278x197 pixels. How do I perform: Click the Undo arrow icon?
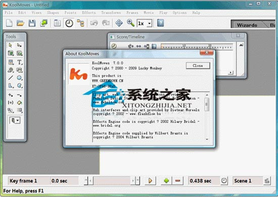click(x=94, y=23)
